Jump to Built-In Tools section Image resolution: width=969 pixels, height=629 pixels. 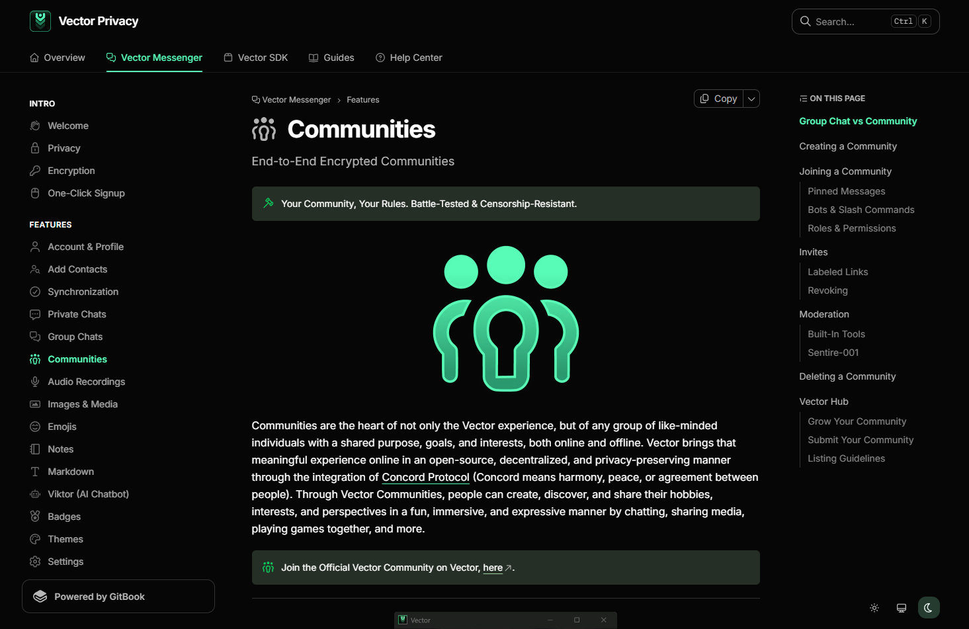click(x=836, y=334)
